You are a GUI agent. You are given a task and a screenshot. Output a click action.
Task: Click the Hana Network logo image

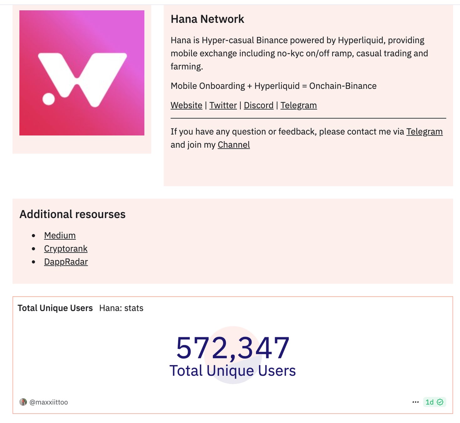[82, 73]
